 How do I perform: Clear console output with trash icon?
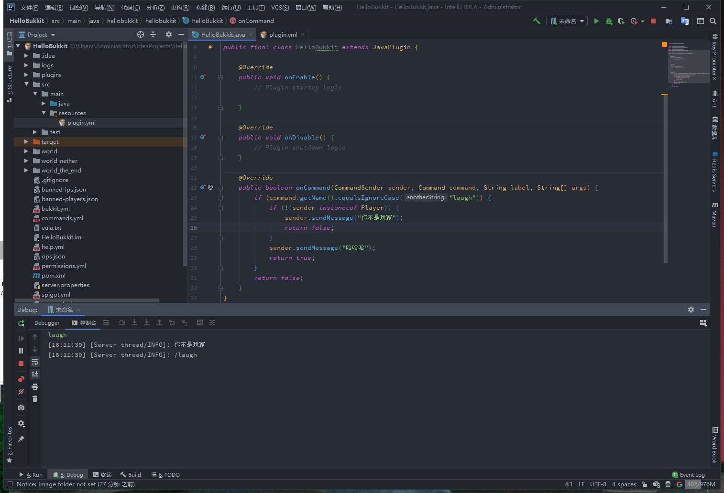point(35,399)
